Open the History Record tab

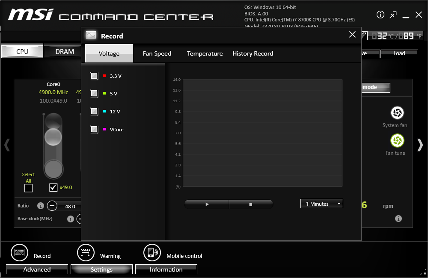click(253, 53)
